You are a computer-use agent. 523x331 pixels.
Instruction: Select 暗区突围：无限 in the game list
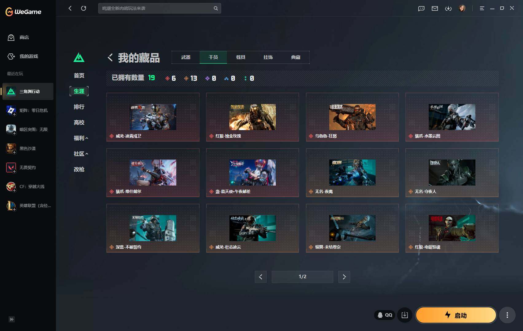[28, 129]
